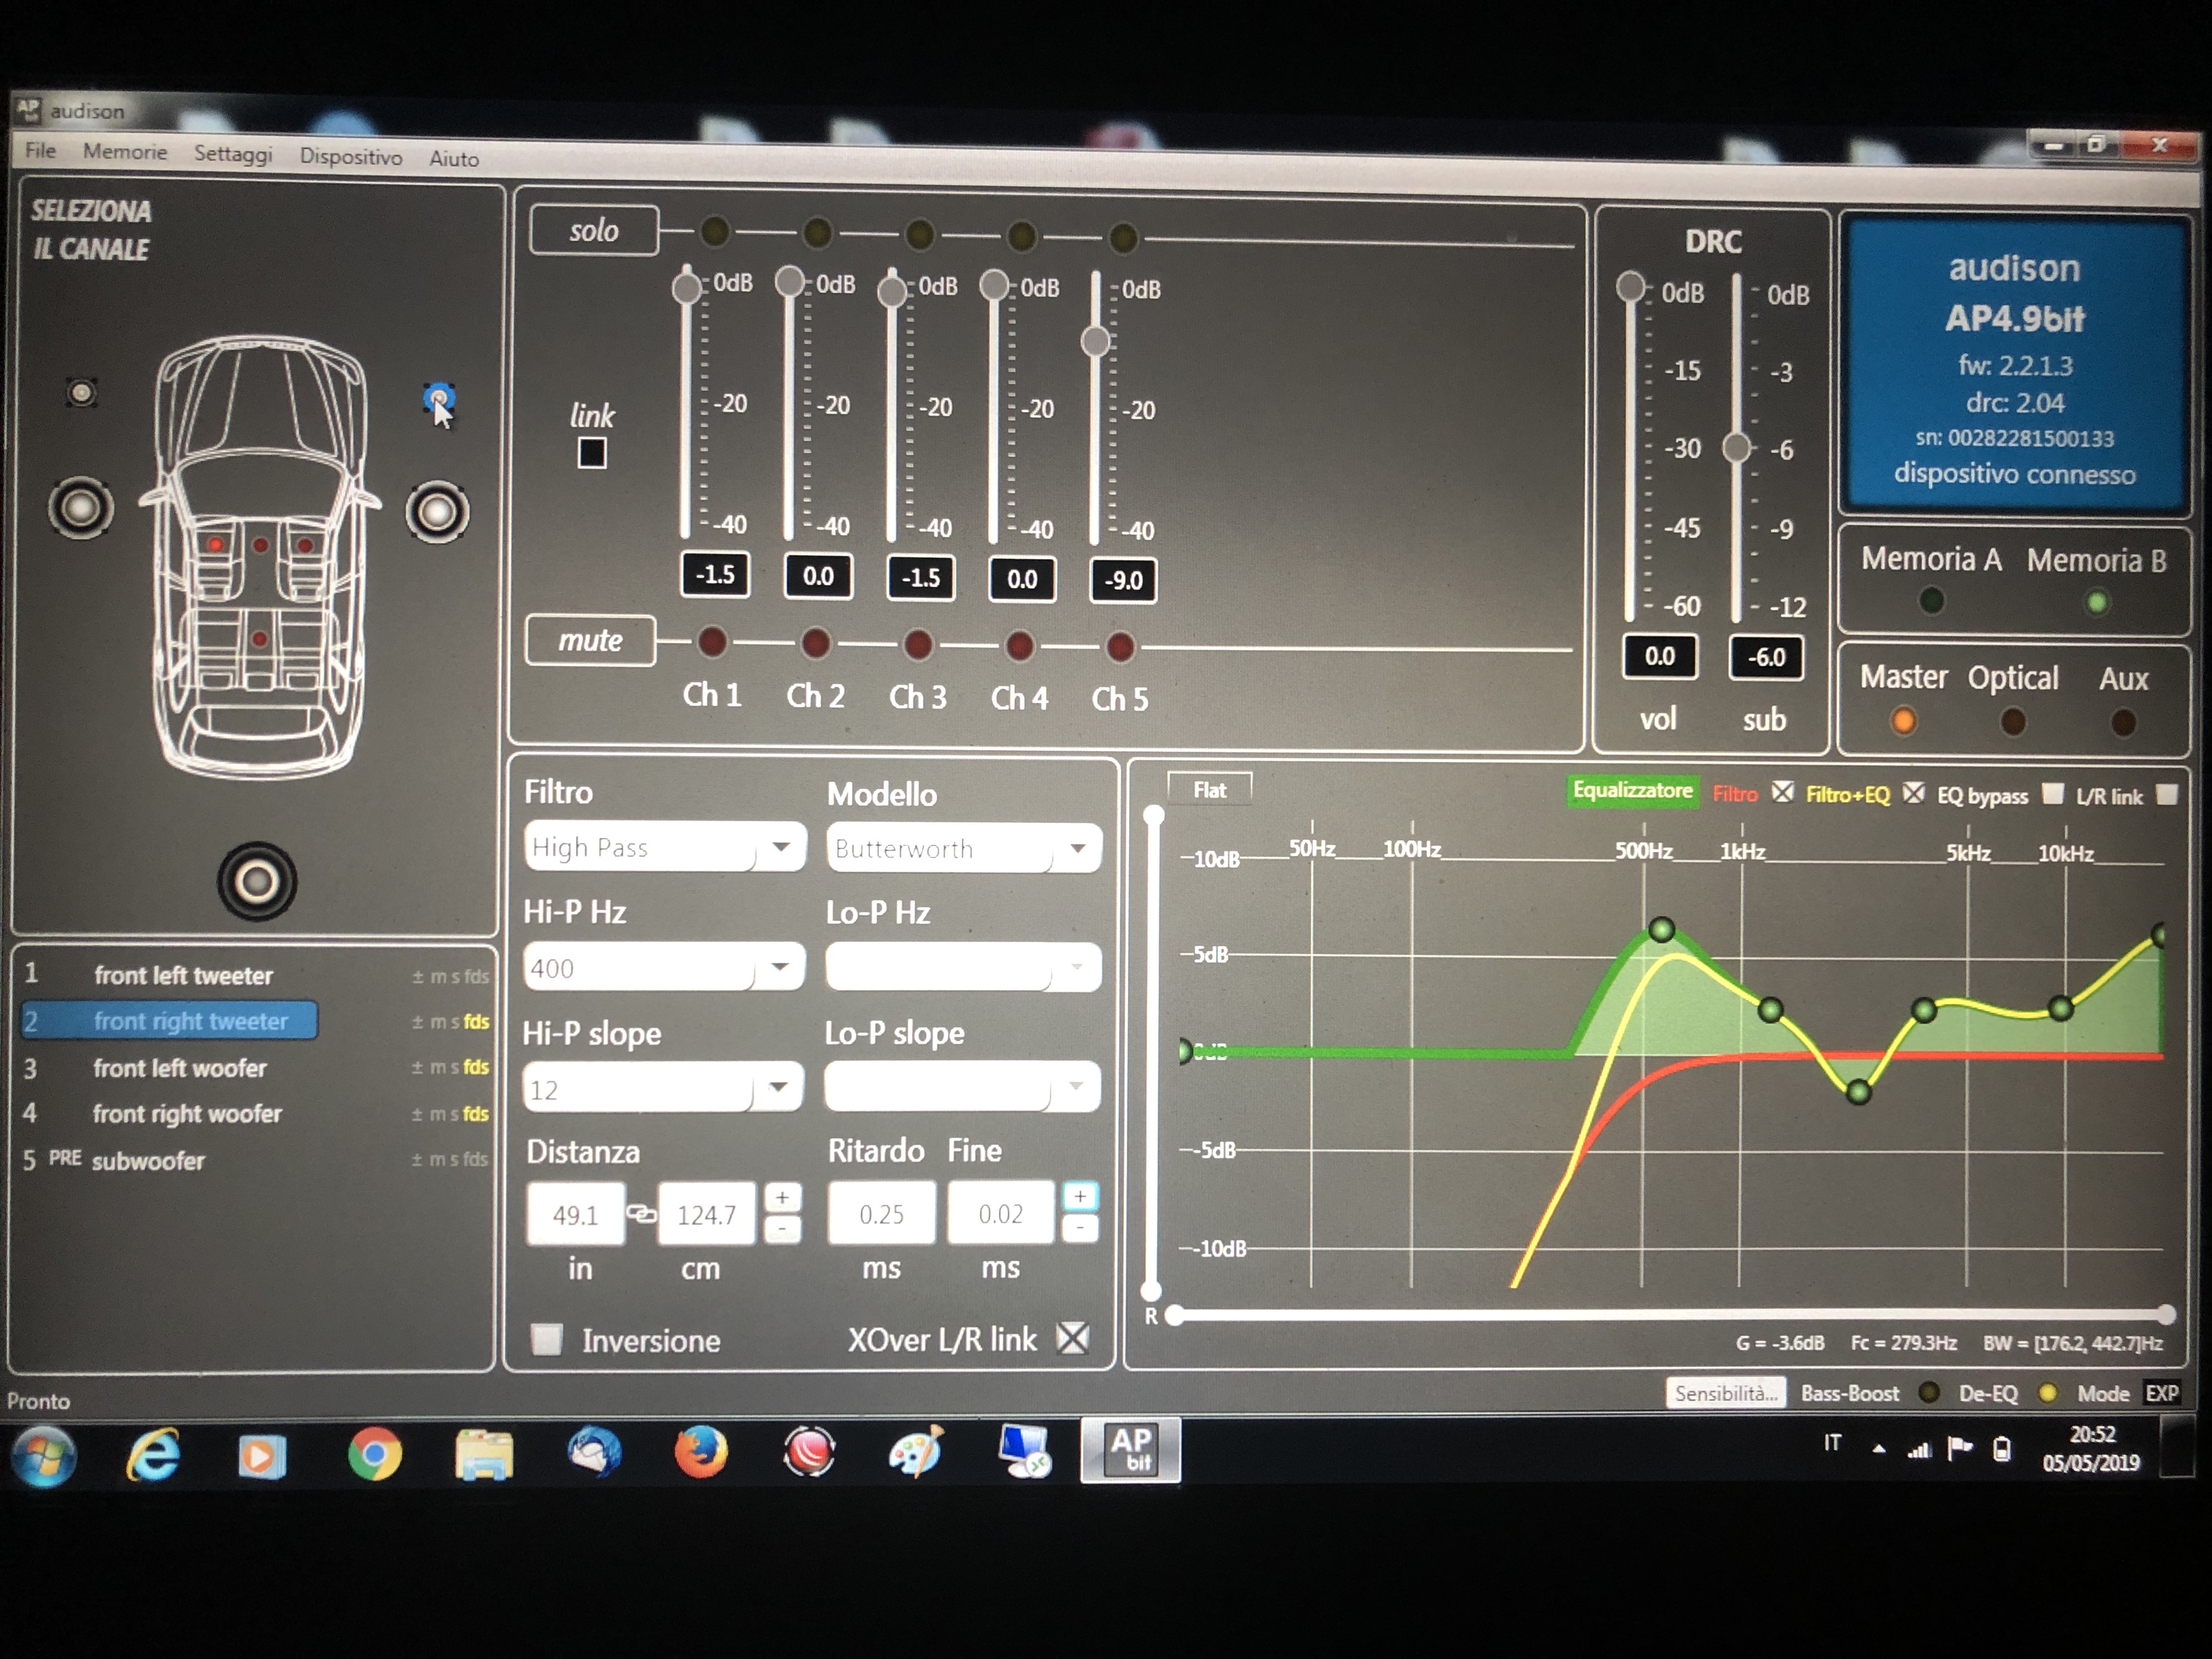Mute channel Ch 2
Image resolution: width=2212 pixels, height=1659 pixels.
click(x=815, y=643)
